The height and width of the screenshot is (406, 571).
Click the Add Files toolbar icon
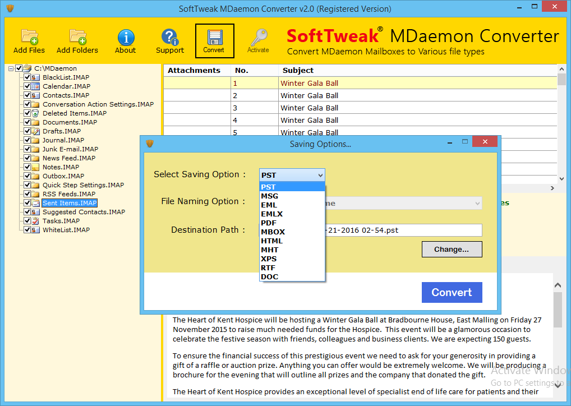tap(30, 37)
